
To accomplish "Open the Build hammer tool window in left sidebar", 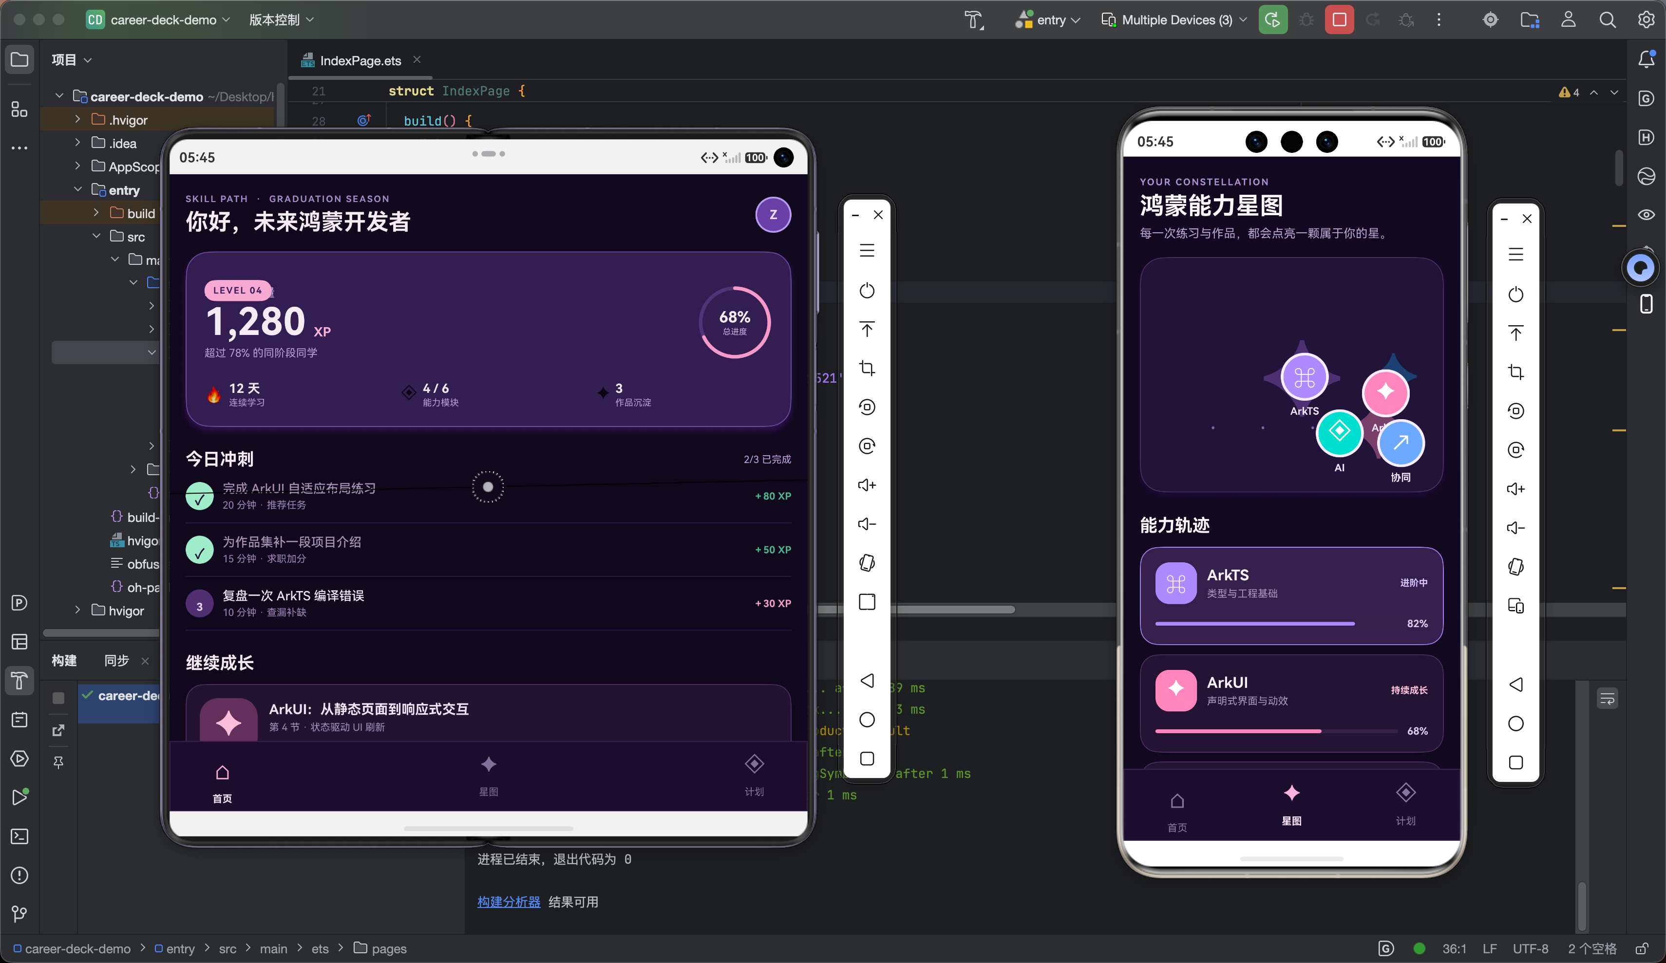I will point(19,681).
